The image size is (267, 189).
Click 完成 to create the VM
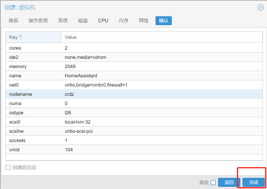click(254, 182)
